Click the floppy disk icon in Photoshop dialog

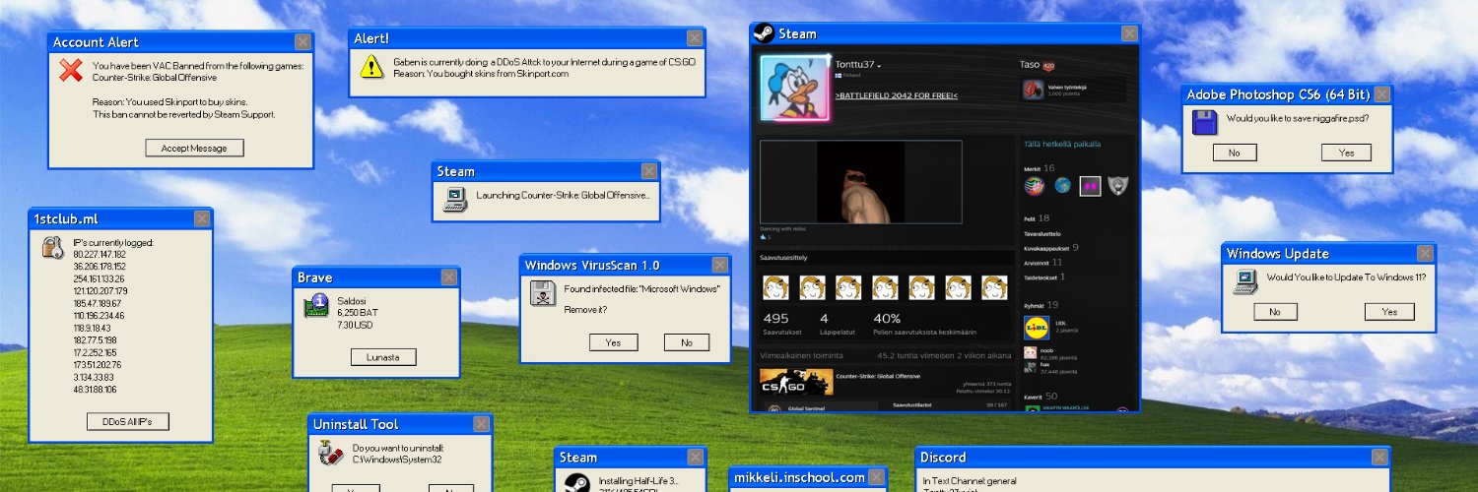click(1204, 122)
